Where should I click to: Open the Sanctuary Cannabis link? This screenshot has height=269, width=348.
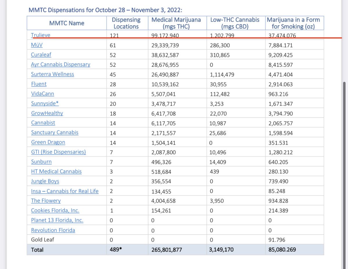coord(55,132)
